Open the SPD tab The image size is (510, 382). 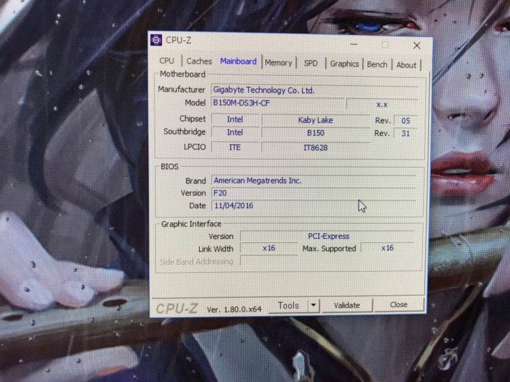click(x=311, y=63)
